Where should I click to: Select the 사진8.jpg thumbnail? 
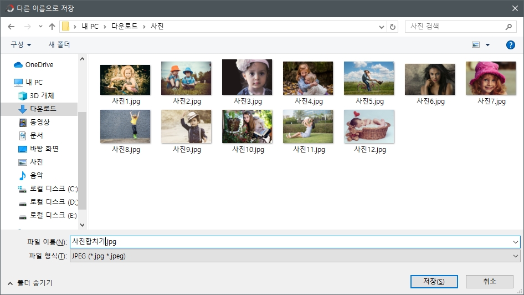125,126
